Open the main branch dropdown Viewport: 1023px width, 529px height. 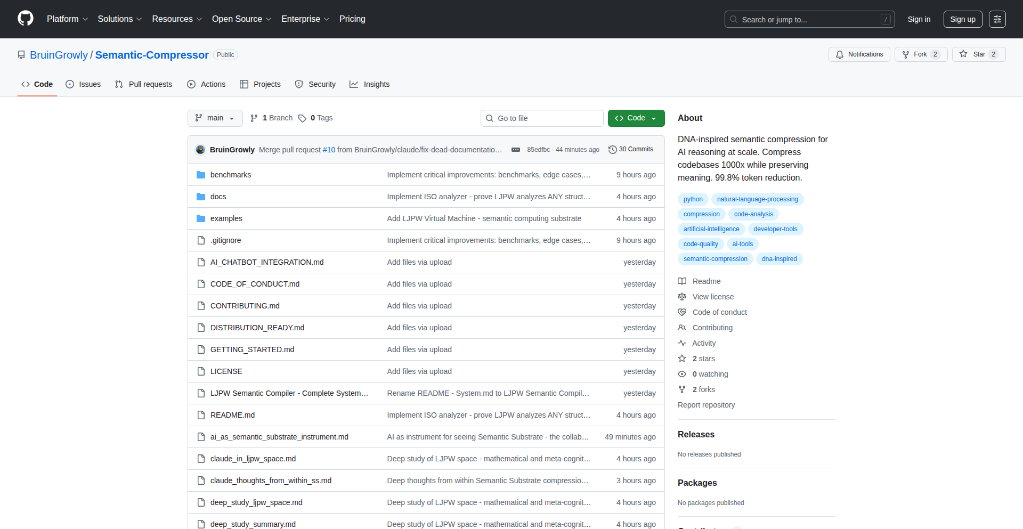click(215, 118)
